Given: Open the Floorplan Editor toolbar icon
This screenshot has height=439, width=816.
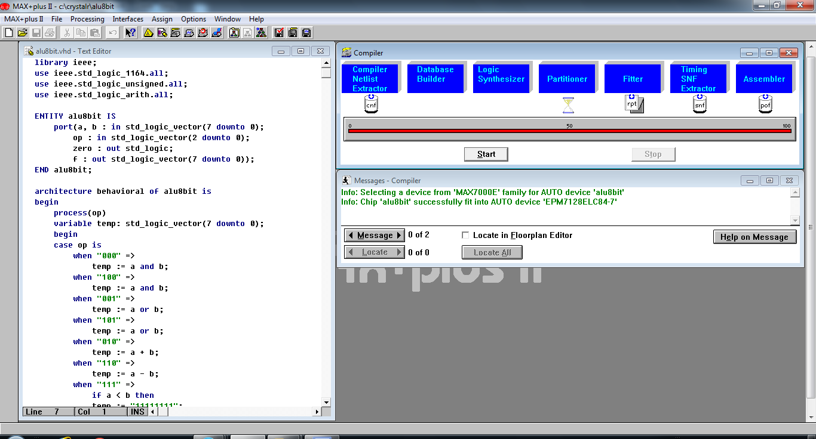Looking at the screenshot, I should [162, 32].
